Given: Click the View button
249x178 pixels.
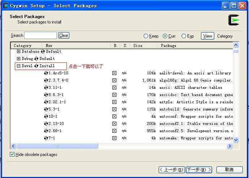Looking at the screenshot, I should point(207,36).
